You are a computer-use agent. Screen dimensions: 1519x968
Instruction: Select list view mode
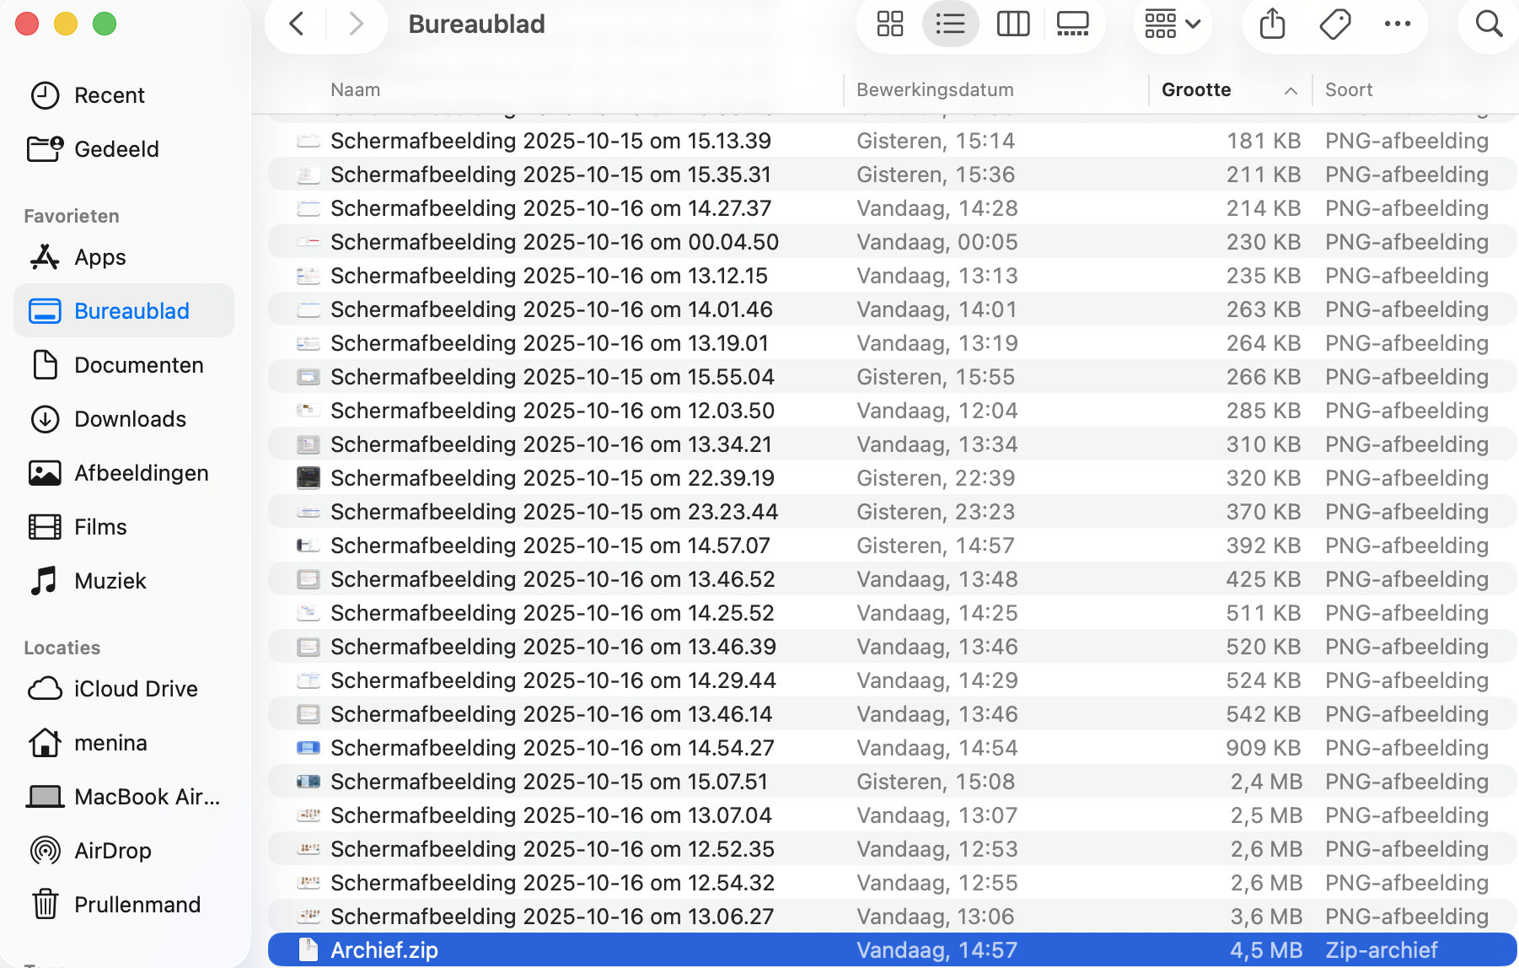coord(950,24)
